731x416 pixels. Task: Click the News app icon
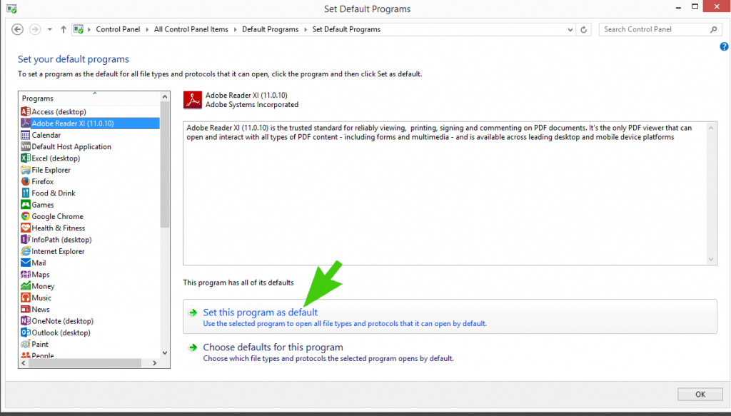point(26,309)
